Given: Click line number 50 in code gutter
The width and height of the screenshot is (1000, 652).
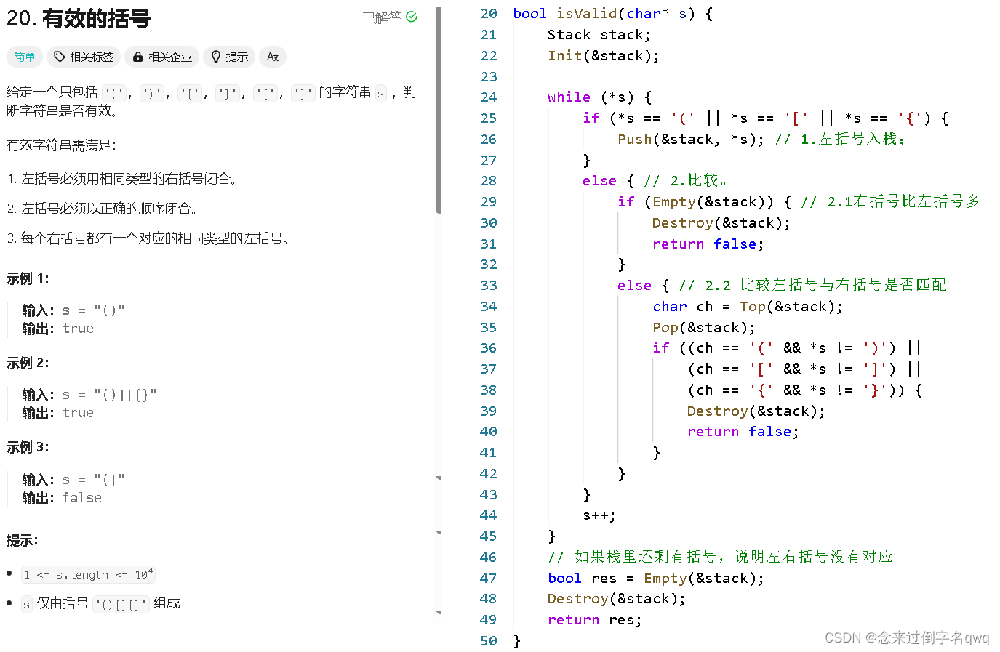Looking at the screenshot, I should pyautogui.click(x=489, y=641).
